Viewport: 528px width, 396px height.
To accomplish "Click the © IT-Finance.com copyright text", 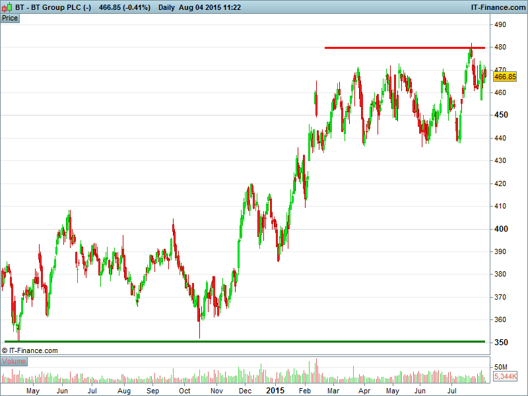I will (x=30, y=350).
